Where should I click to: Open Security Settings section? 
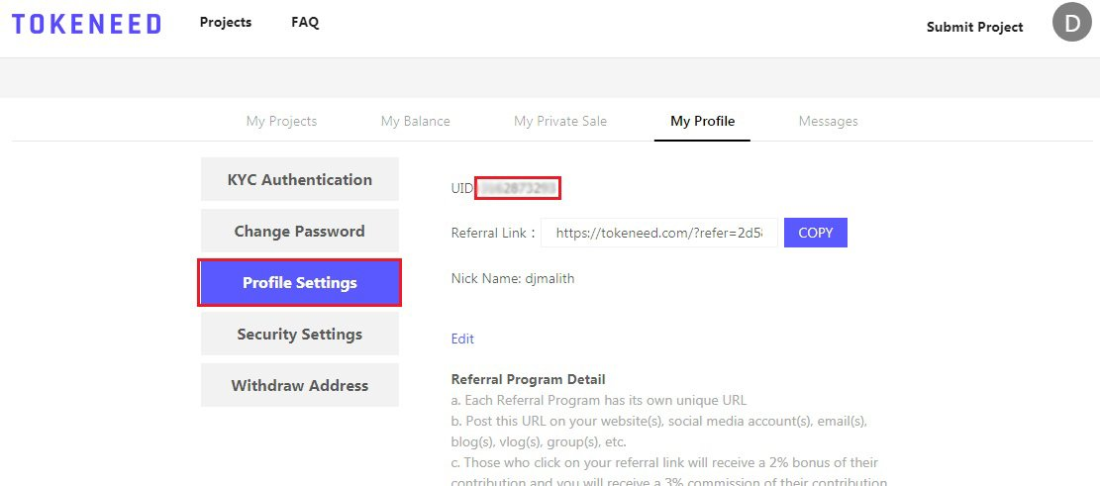pyautogui.click(x=300, y=334)
